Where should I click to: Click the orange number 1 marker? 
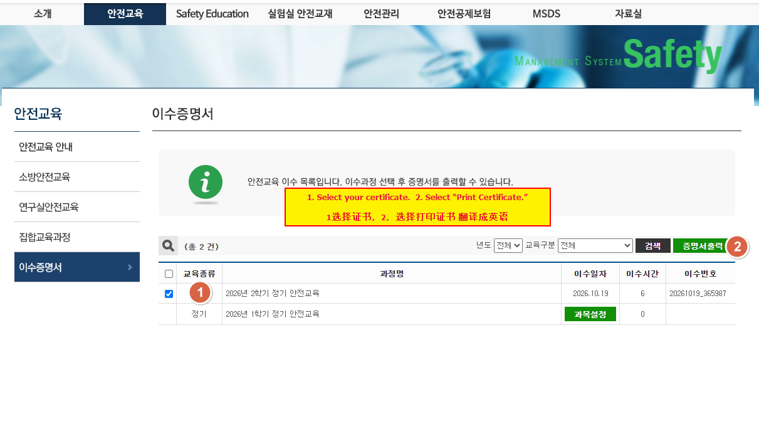tap(200, 292)
